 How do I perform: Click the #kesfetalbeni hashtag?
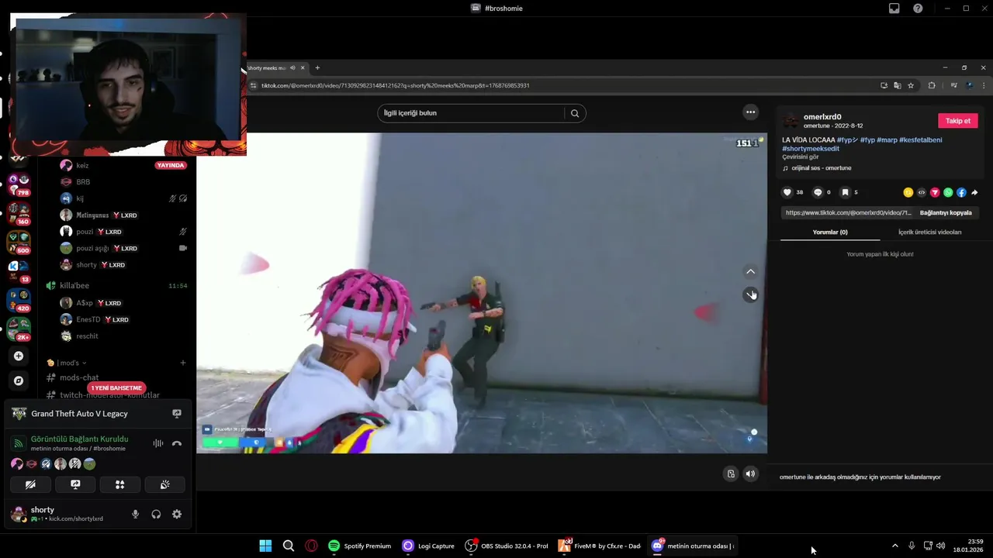[x=921, y=140]
